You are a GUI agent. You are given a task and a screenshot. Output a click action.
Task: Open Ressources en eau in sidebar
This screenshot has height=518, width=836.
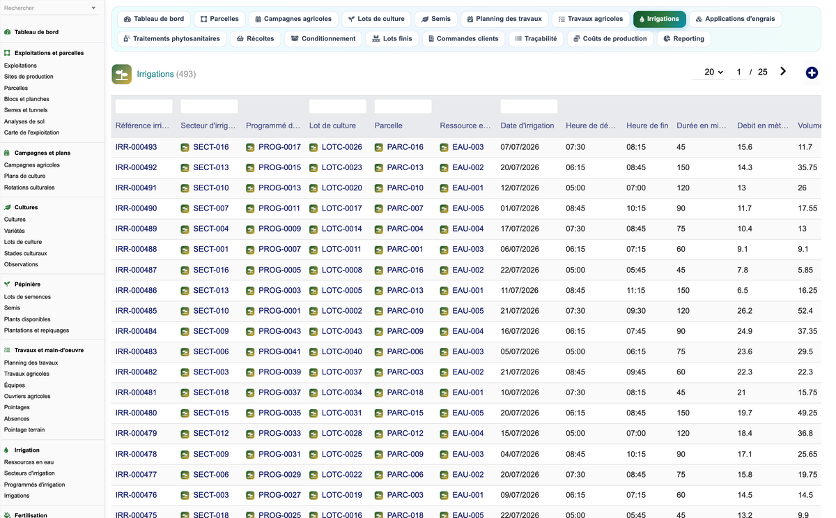tap(29, 462)
